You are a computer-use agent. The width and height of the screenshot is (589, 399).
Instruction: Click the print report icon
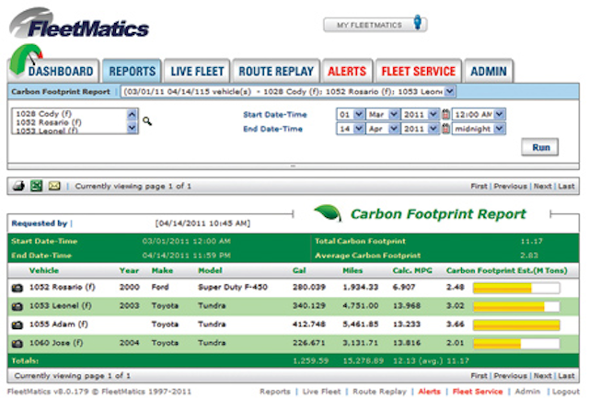pyautogui.click(x=18, y=186)
